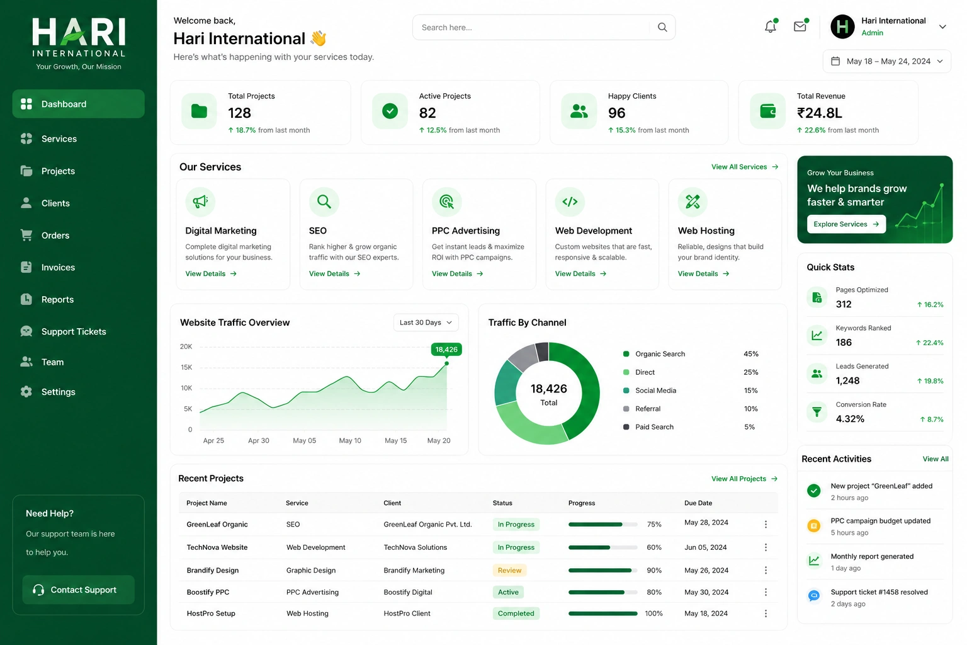The image size is (967, 645).
Task: Click the Leads Generated people icon
Action: (x=817, y=374)
